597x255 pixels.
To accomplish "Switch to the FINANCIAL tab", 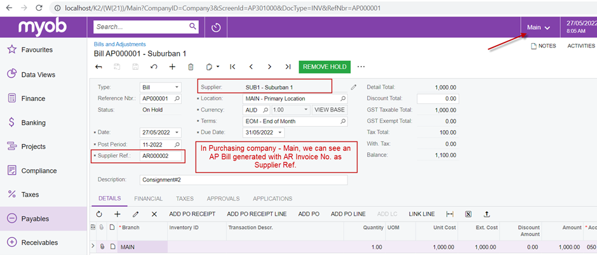I will pos(149,199).
